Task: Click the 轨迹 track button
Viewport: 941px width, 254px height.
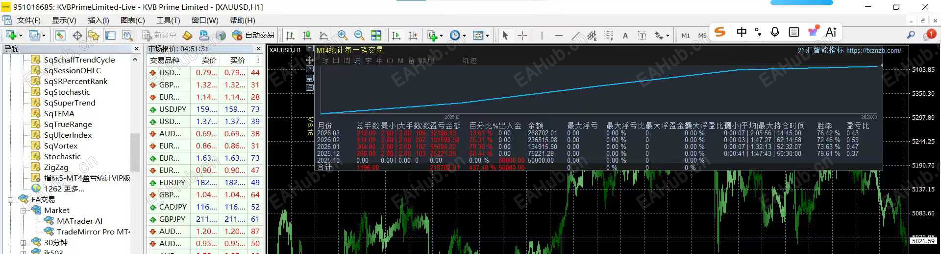Action: pos(469,61)
